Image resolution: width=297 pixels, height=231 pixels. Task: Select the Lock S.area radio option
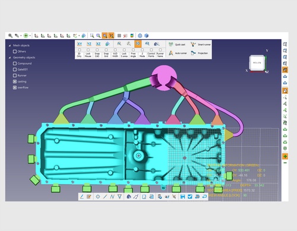point(124,50)
